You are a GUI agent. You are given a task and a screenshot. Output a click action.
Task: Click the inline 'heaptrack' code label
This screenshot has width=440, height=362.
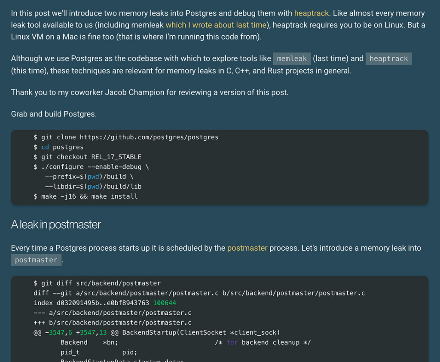pos(388,59)
